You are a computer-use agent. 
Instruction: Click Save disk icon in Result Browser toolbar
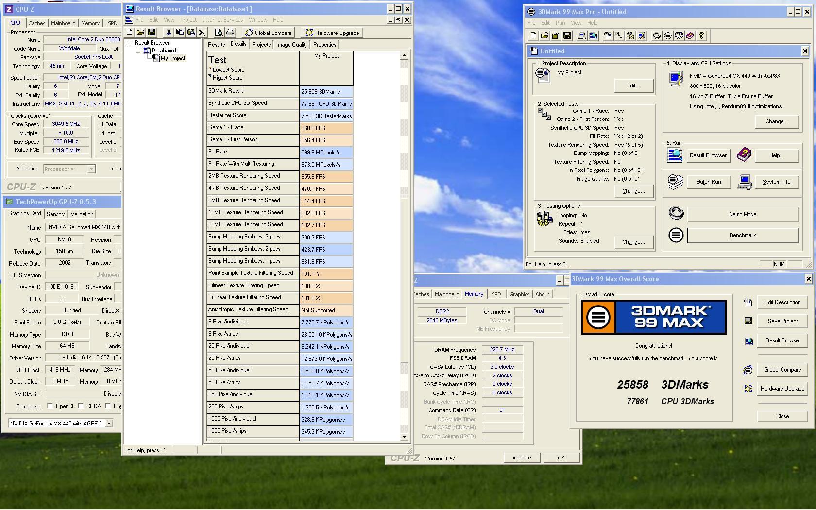pos(152,33)
